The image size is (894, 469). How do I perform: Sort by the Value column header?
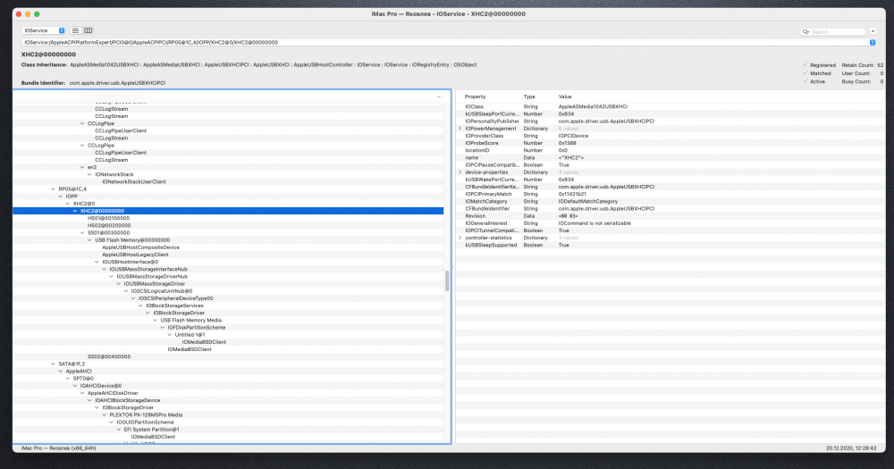(x=564, y=96)
